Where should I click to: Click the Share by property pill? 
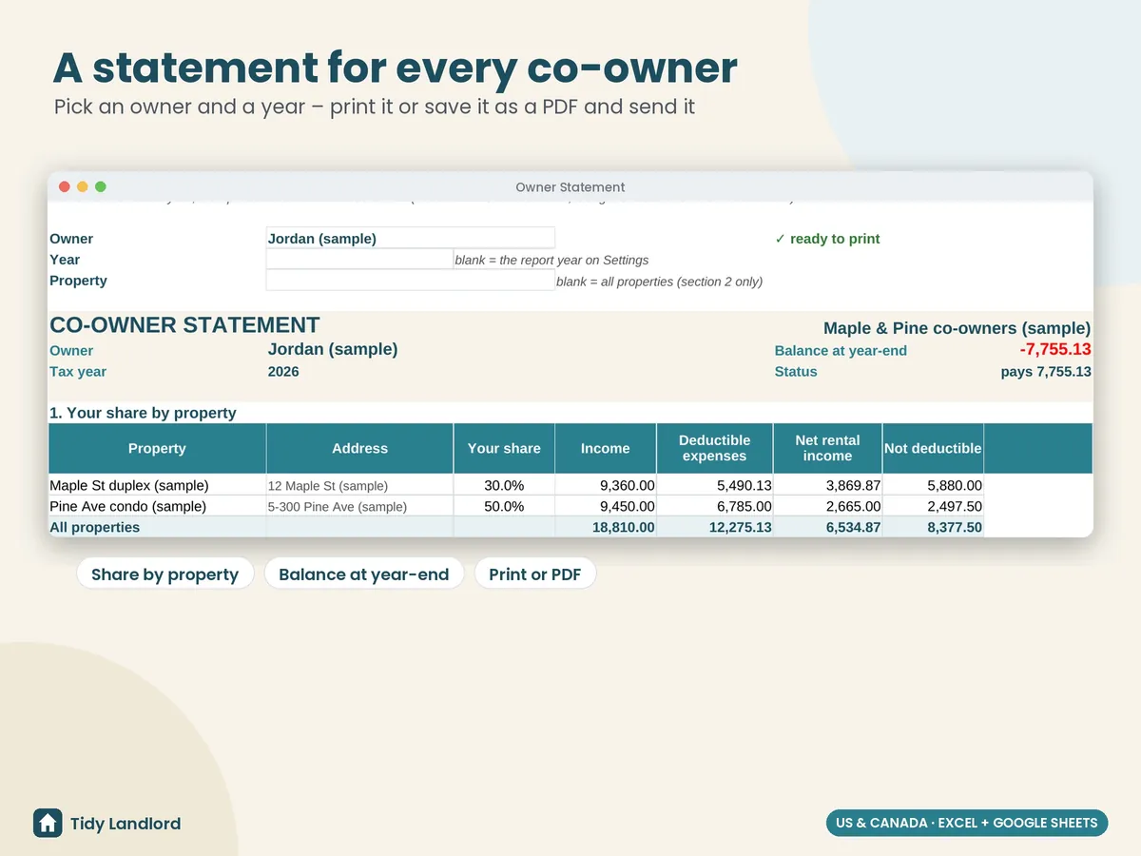pos(164,574)
